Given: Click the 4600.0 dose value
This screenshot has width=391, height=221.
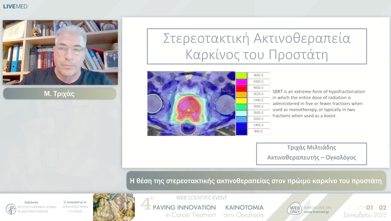Looking at the screenshot, I should click(x=258, y=75).
